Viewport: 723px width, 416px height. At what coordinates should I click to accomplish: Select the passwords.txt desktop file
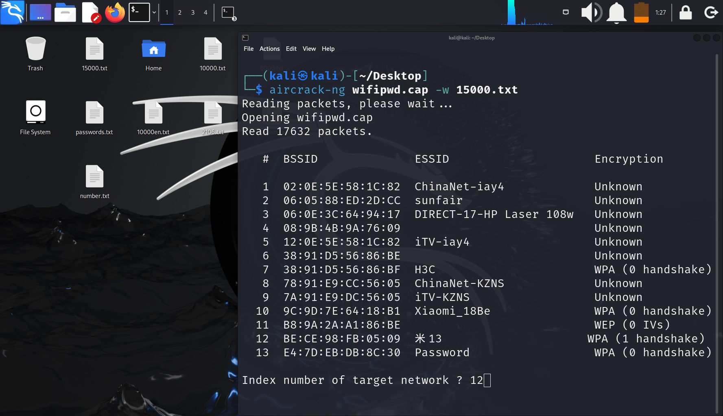94,118
